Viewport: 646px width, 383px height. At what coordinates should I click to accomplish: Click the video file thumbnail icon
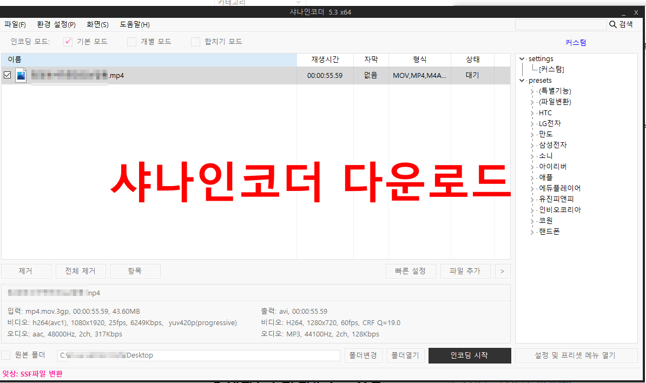pyautogui.click(x=21, y=75)
